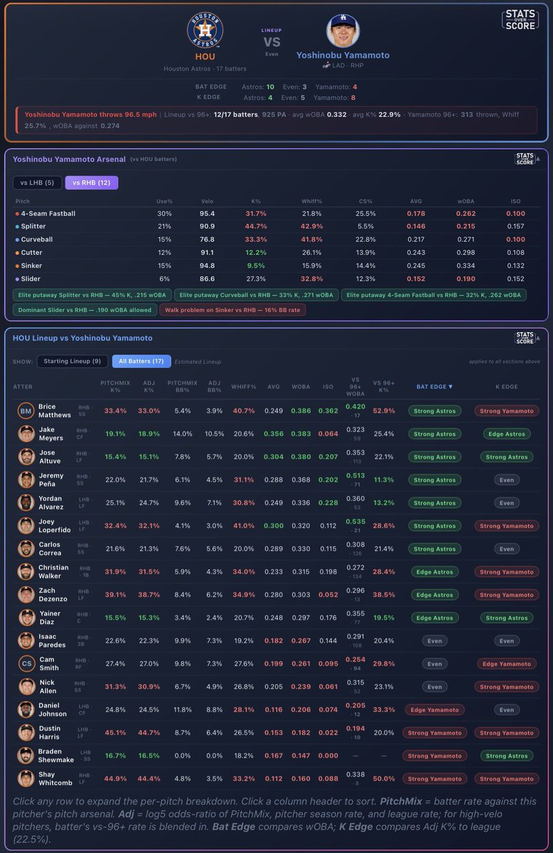
Task: Click Jose Altuve player avatar
Action: point(26,457)
